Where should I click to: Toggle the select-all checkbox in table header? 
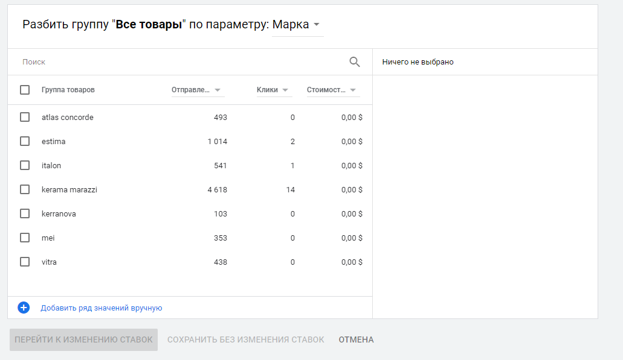(x=25, y=90)
